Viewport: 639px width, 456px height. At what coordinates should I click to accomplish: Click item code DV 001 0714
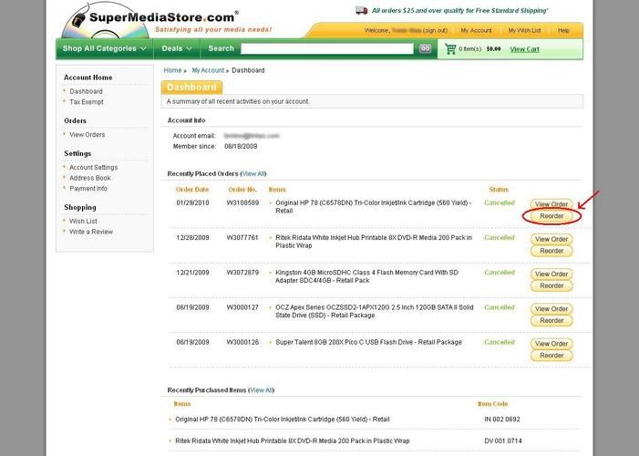click(x=503, y=440)
